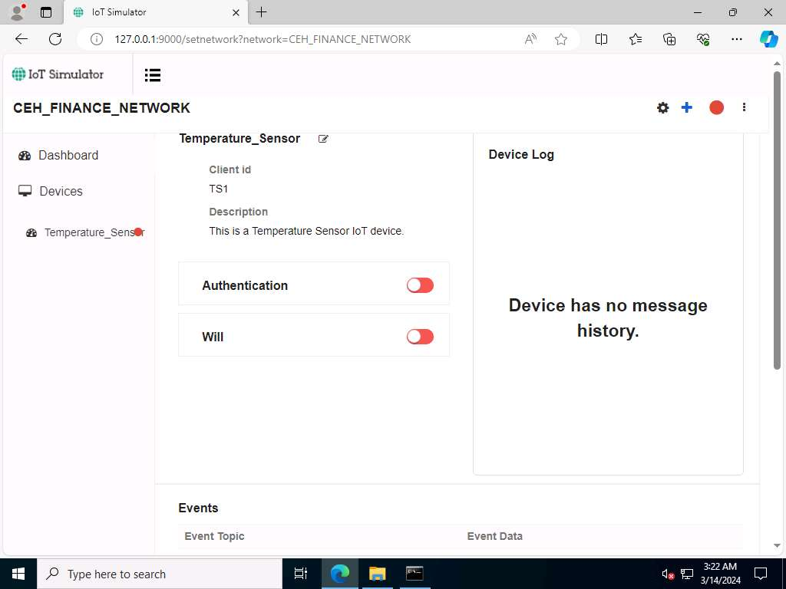Open browser Settings and more menu
This screenshot has width=786, height=589.
(x=736, y=39)
